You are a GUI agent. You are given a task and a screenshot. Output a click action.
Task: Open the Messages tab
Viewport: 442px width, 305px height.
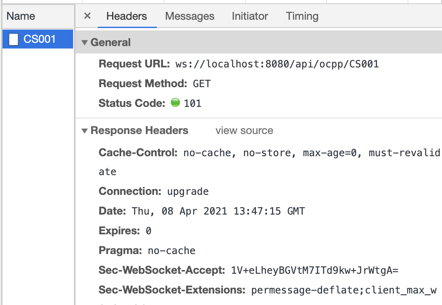click(x=189, y=16)
